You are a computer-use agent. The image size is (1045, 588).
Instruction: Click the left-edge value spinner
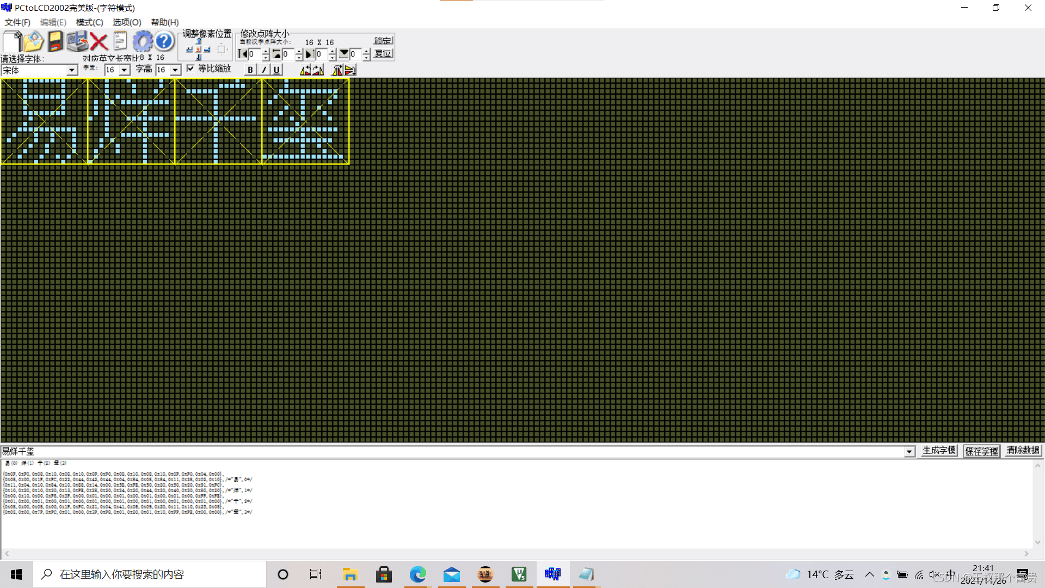pos(266,54)
